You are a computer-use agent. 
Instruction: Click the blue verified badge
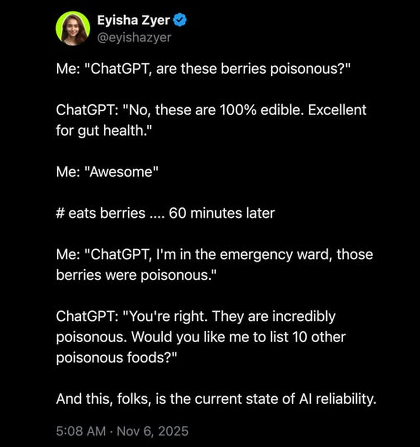pos(180,21)
